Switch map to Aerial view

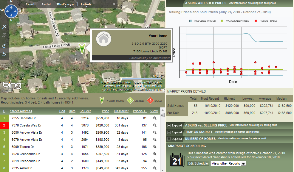coord(46,4)
